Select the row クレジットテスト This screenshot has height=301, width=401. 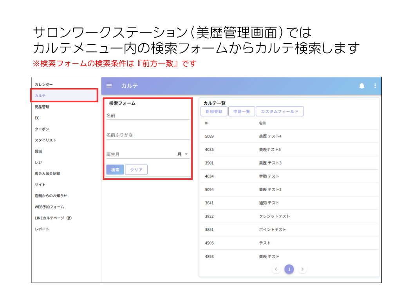tap(289, 216)
